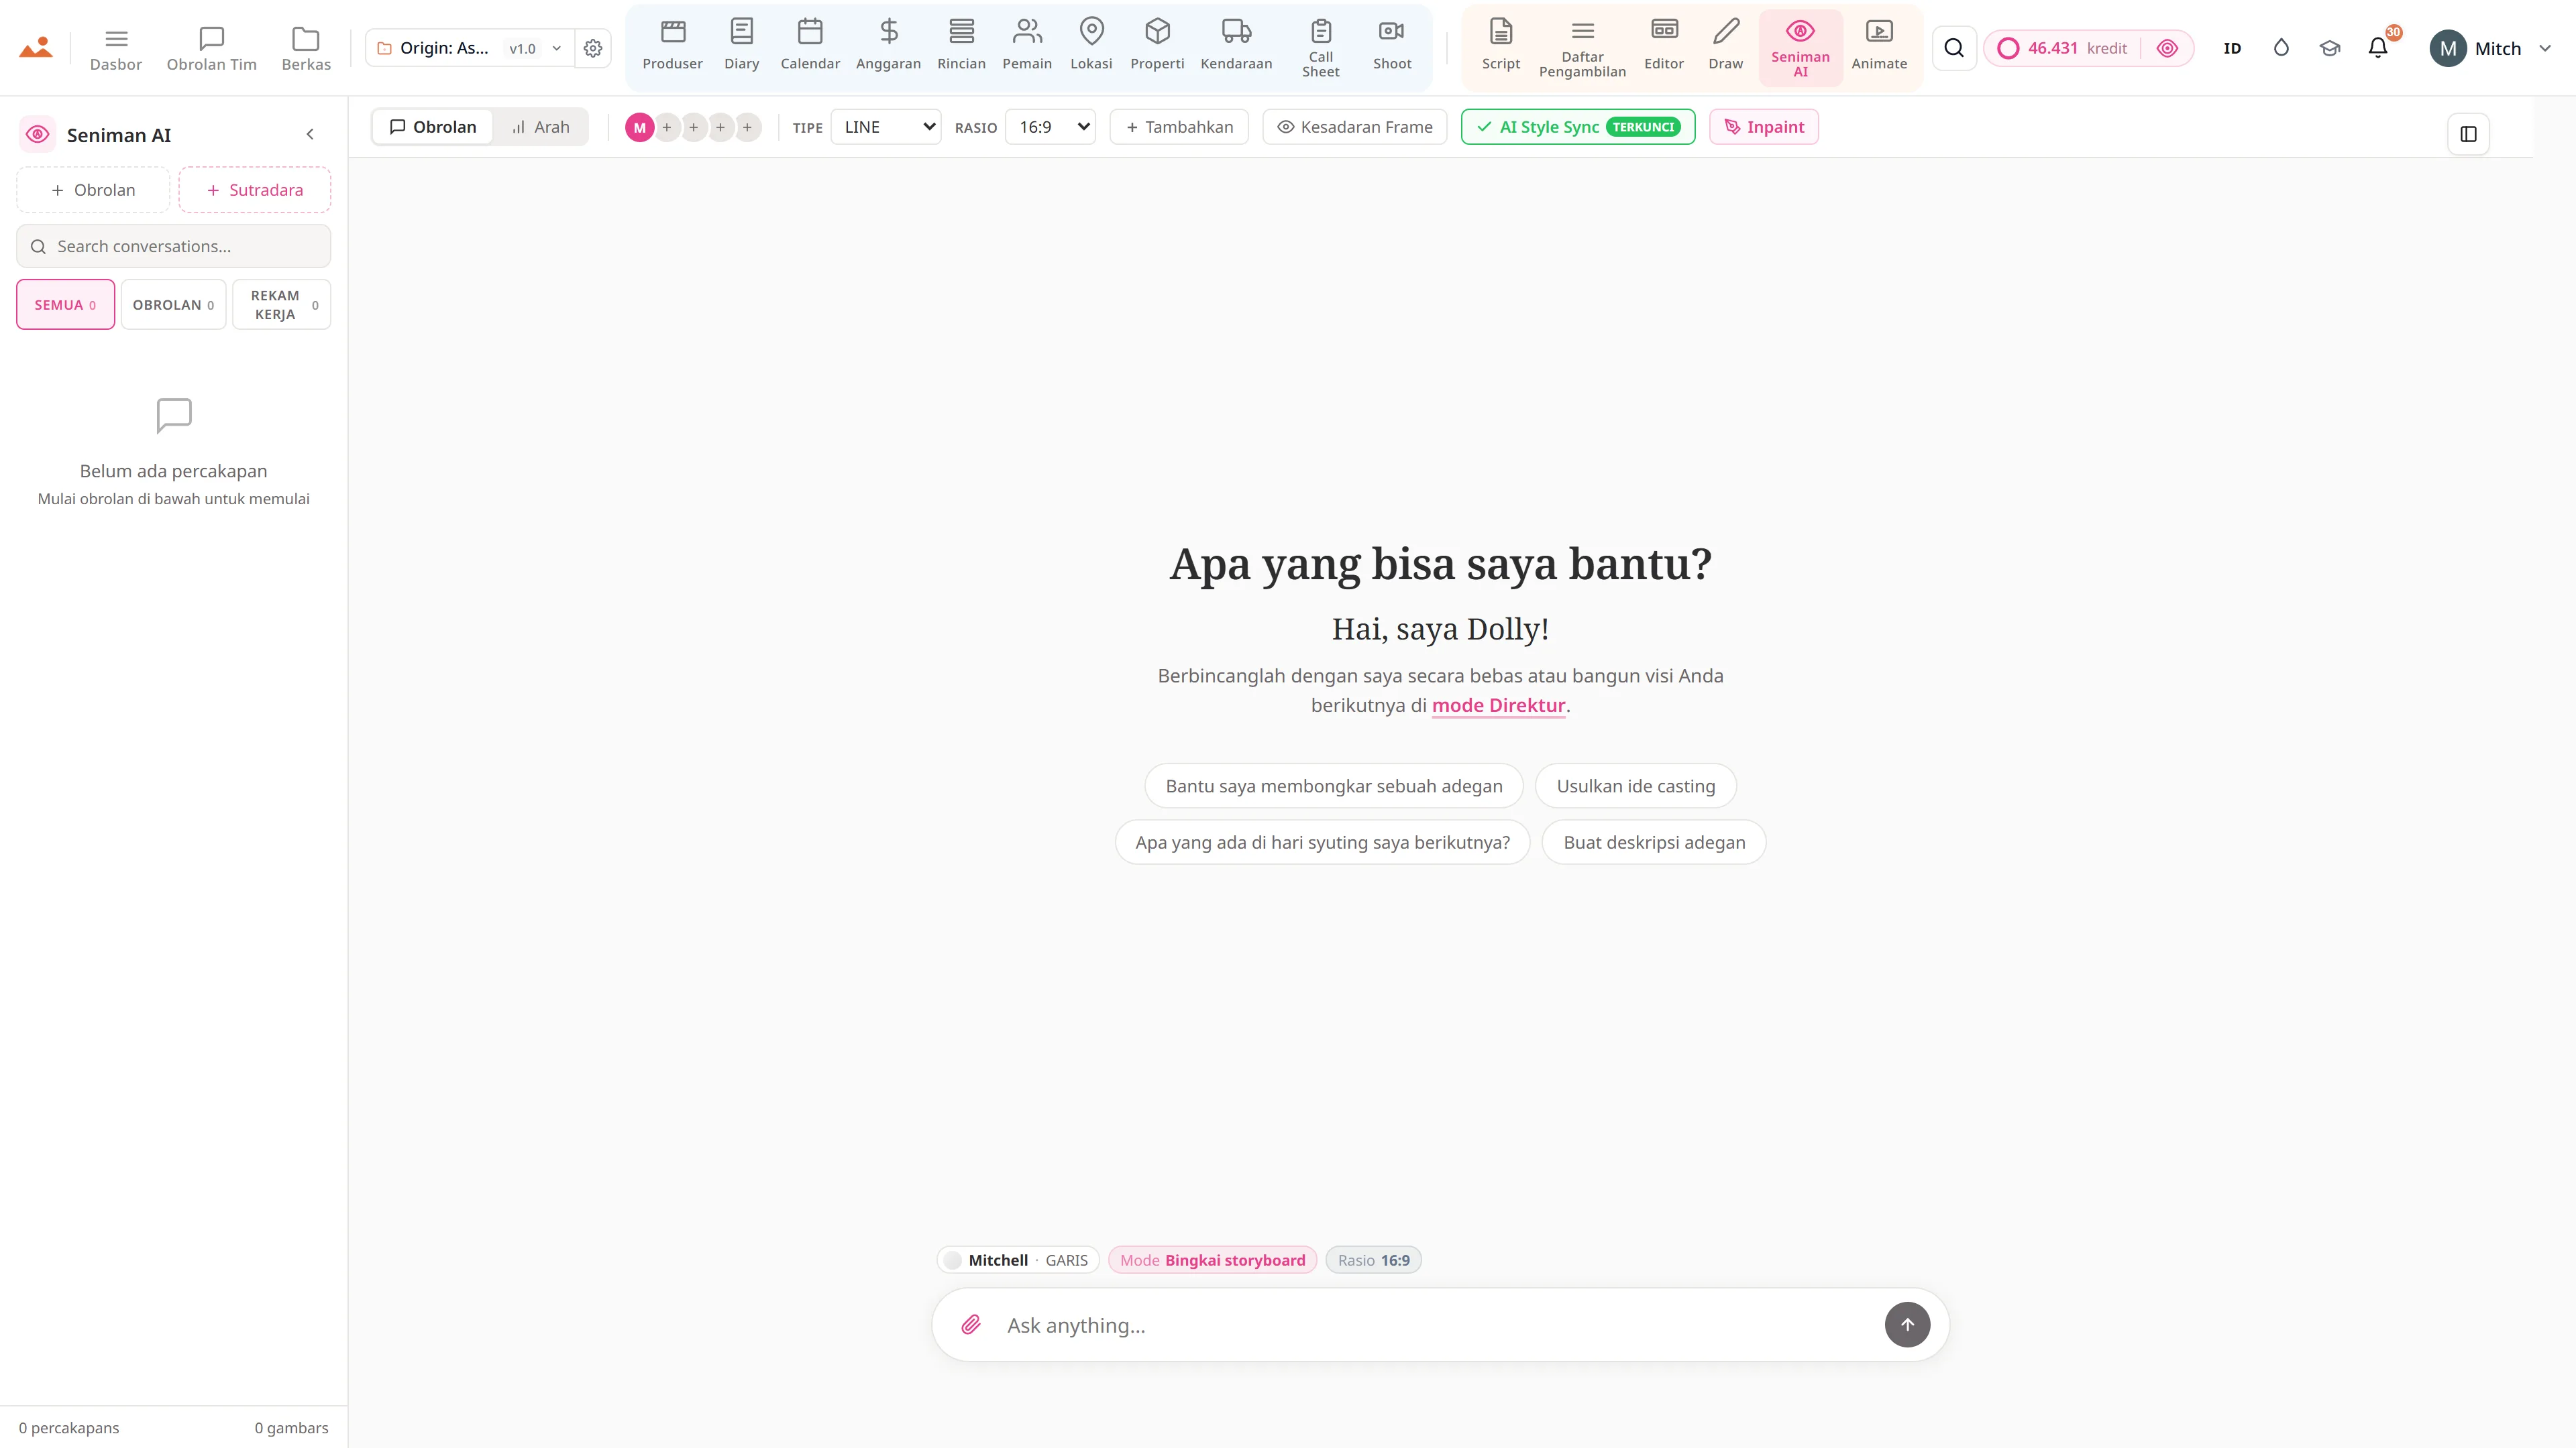The width and height of the screenshot is (2576, 1448).
Task: Send message with arrow button
Action: [x=1907, y=1325]
